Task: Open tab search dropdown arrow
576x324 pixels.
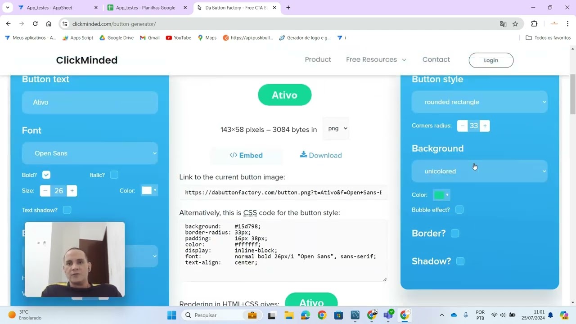Action: click(7, 8)
